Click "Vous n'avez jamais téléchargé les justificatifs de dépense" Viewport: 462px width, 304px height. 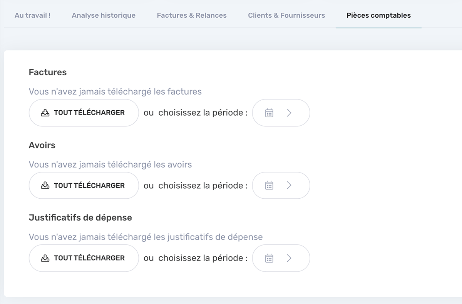146,237
